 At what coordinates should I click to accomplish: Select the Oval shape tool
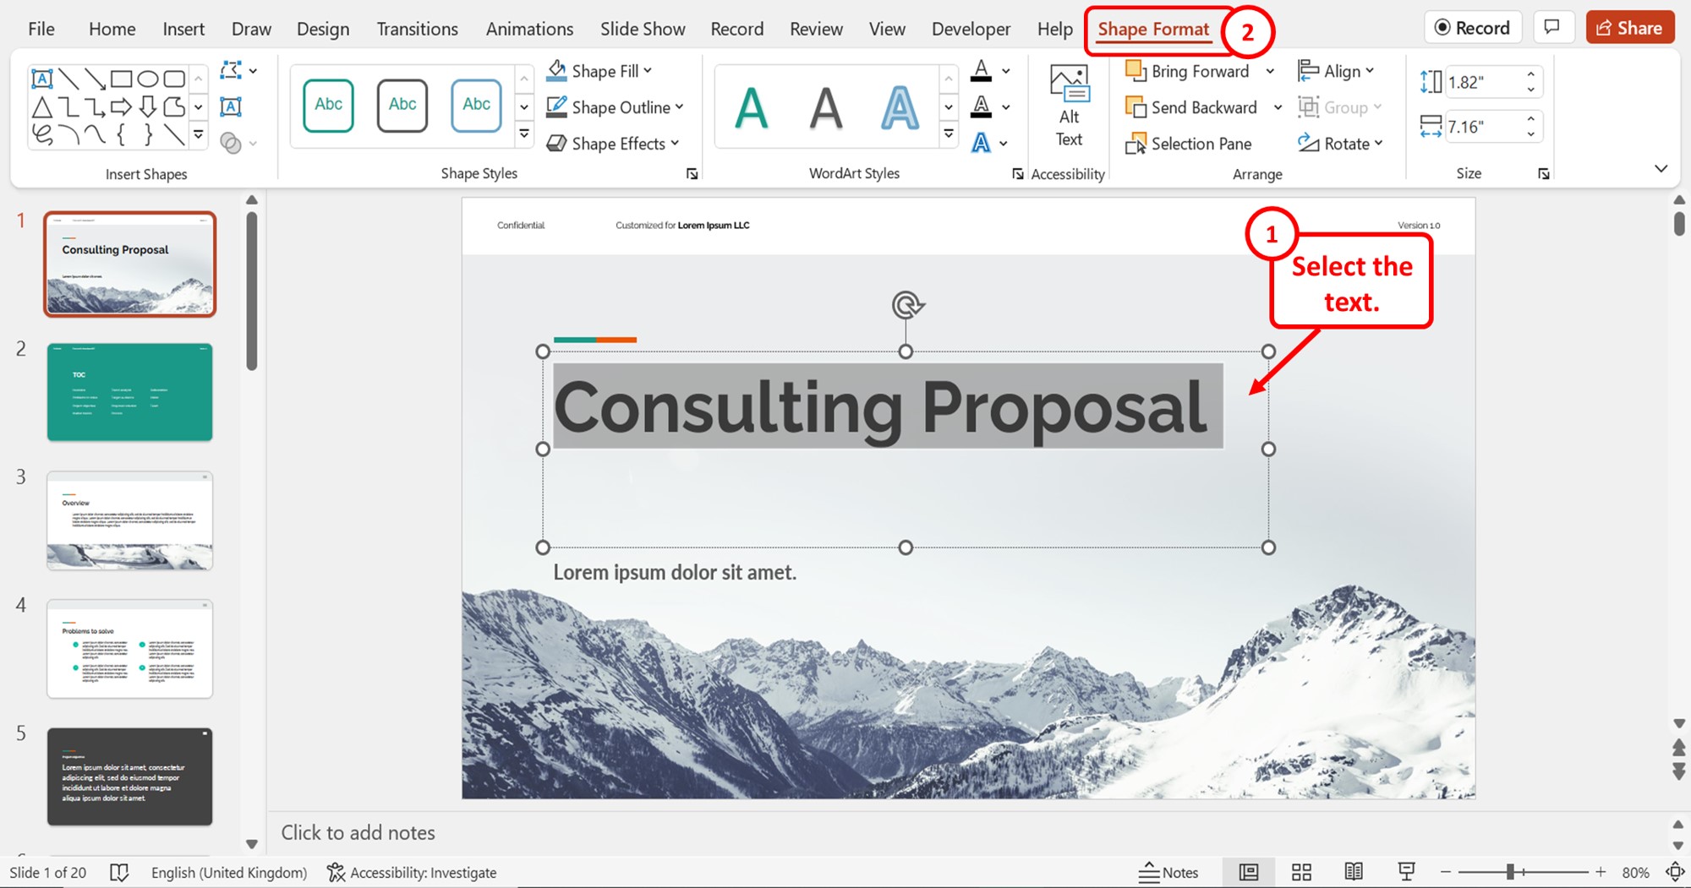[146, 77]
